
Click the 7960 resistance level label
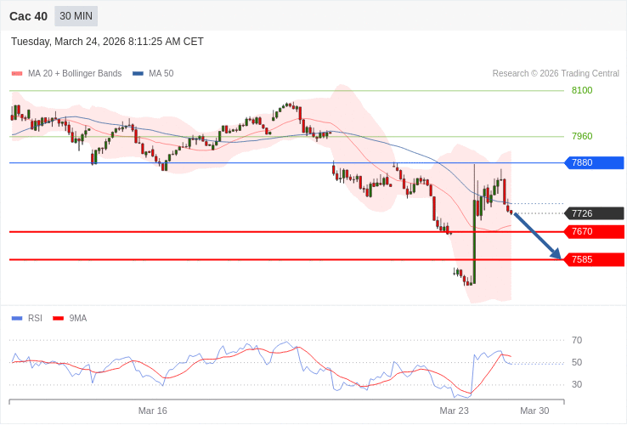pos(582,136)
